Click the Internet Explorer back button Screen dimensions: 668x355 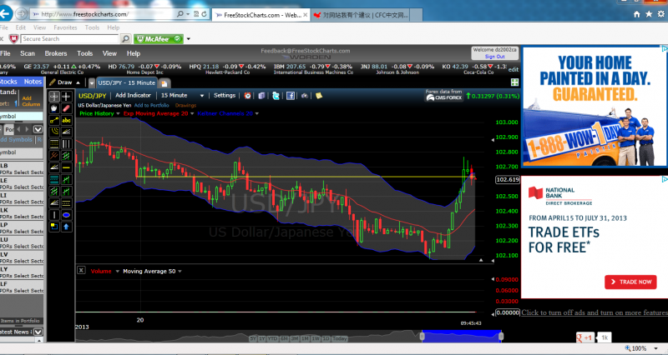pyautogui.click(x=5, y=13)
